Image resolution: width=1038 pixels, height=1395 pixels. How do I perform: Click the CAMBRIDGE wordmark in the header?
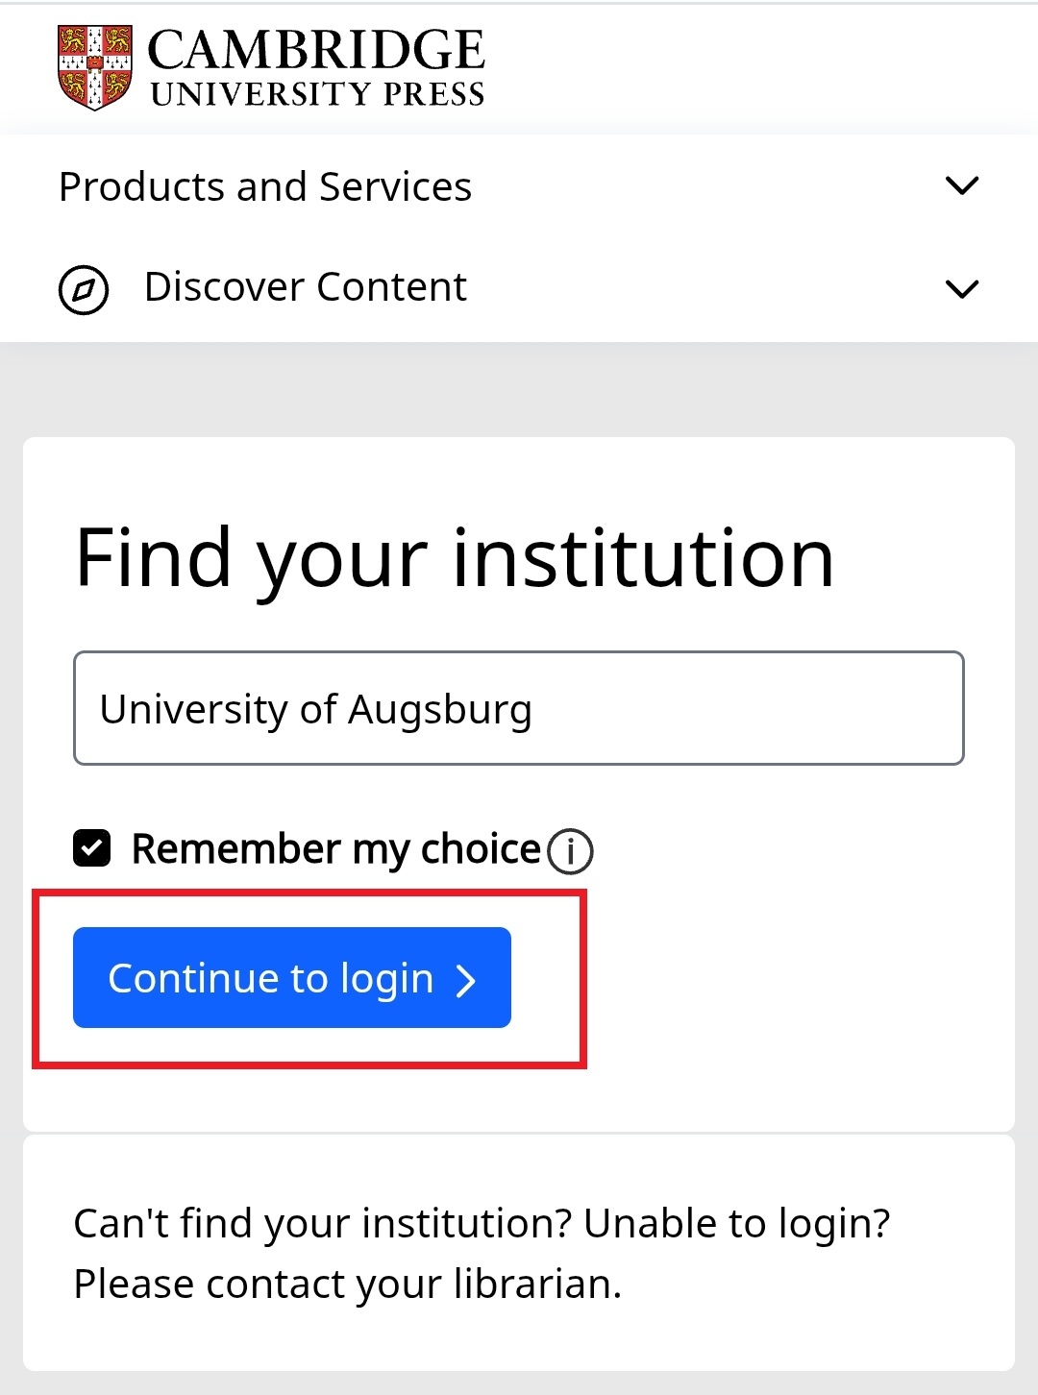[x=315, y=50]
